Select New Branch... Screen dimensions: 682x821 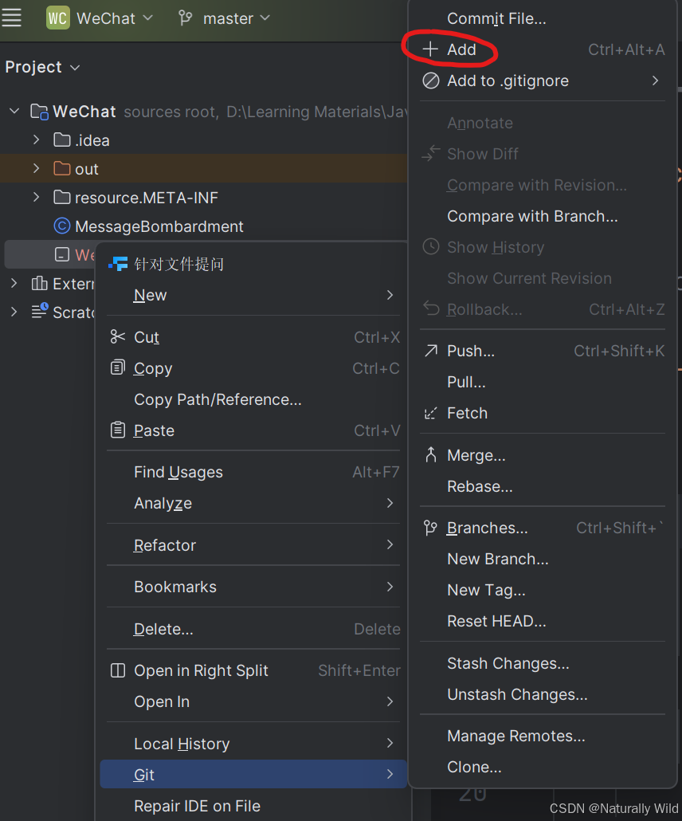coord(543,560)
